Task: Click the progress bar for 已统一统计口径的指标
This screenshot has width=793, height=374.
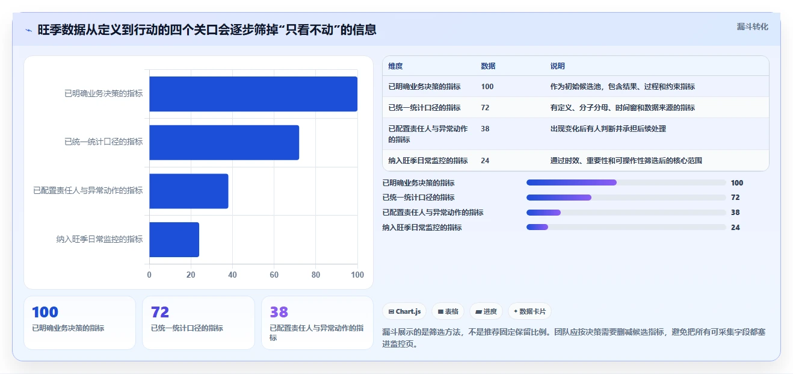Action: coord(626,198)
